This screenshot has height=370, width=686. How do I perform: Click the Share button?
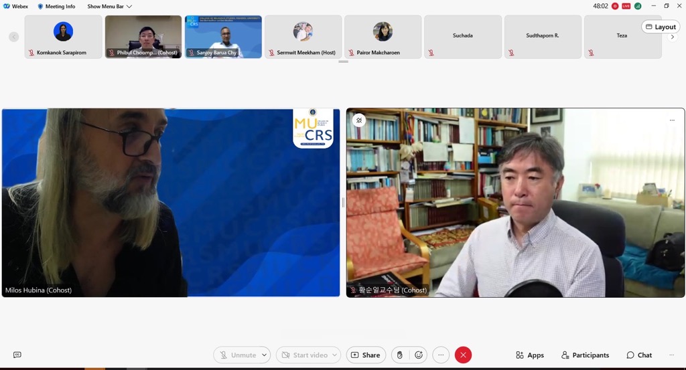pyautogui.click(x=366, y=355)
